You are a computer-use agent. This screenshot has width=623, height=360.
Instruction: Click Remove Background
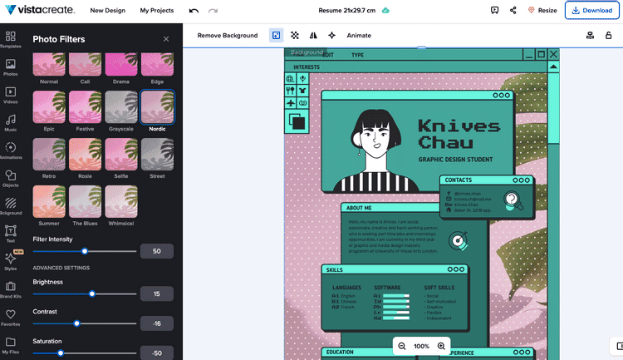pos(228,36)
